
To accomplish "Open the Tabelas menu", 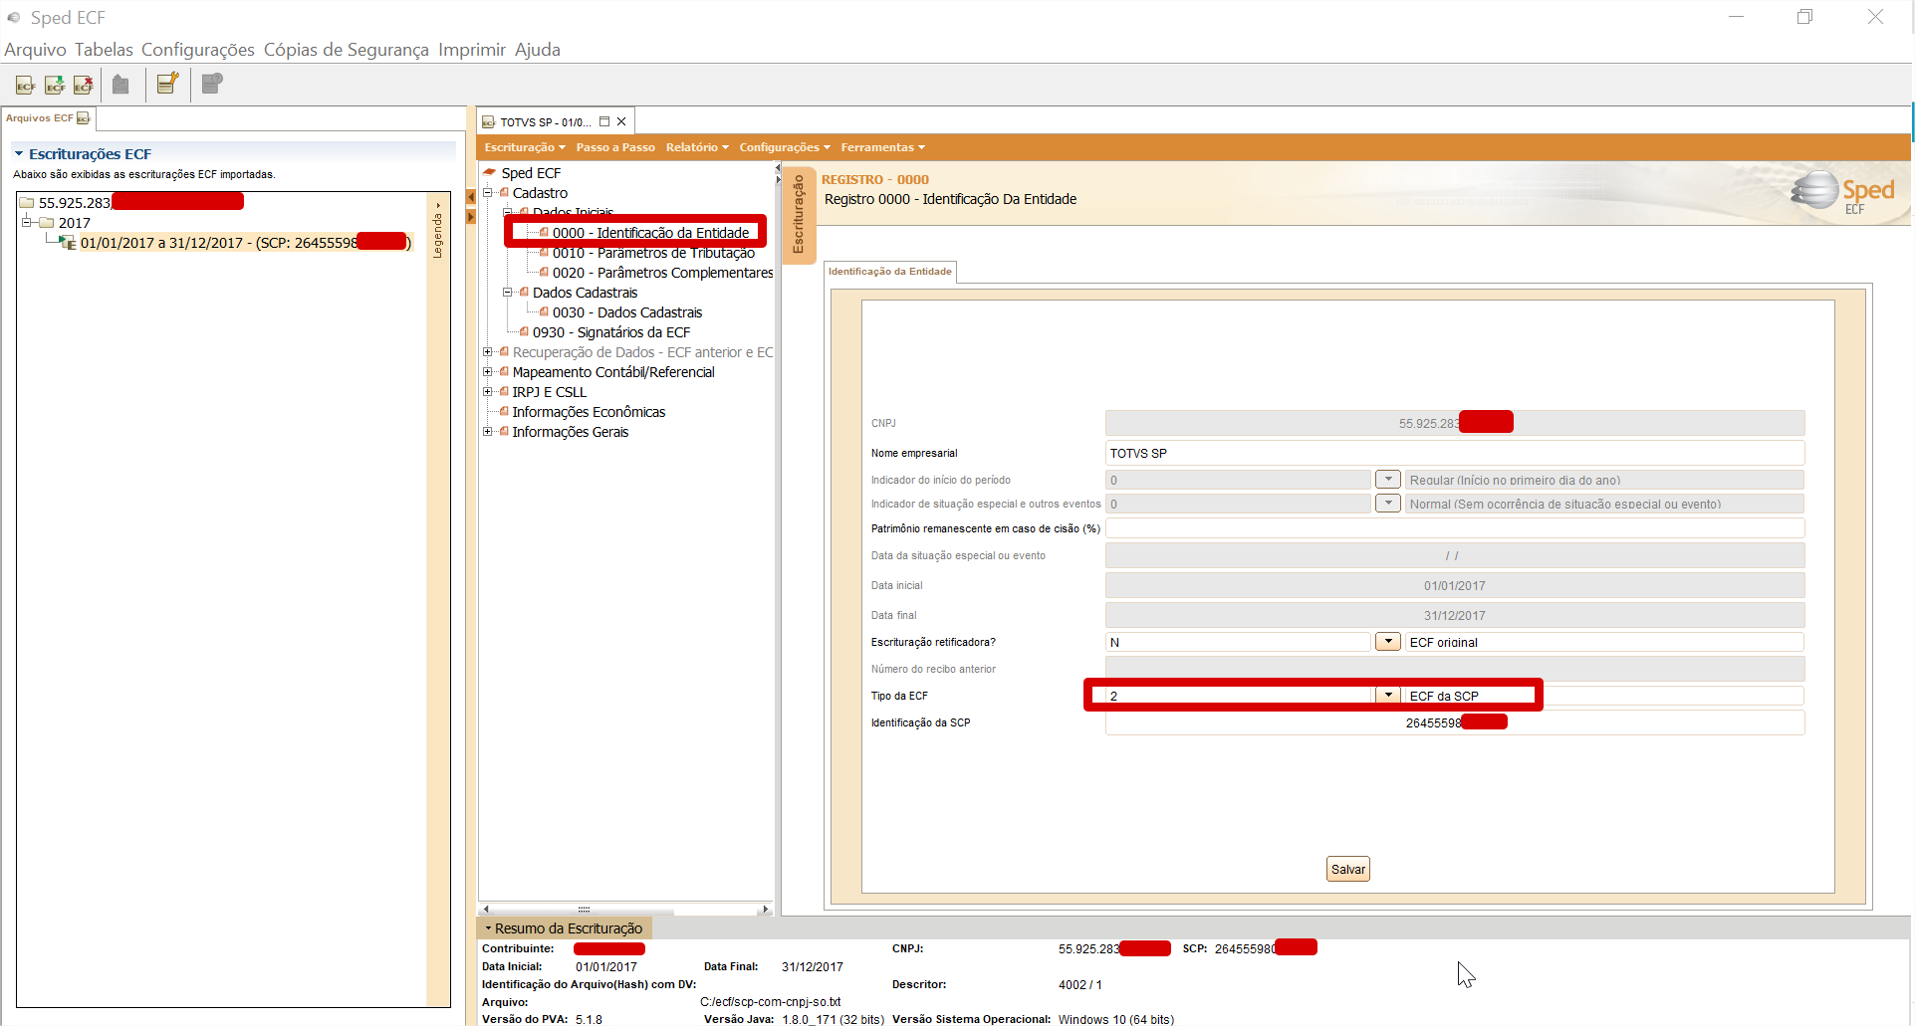I will coord(104,50).
